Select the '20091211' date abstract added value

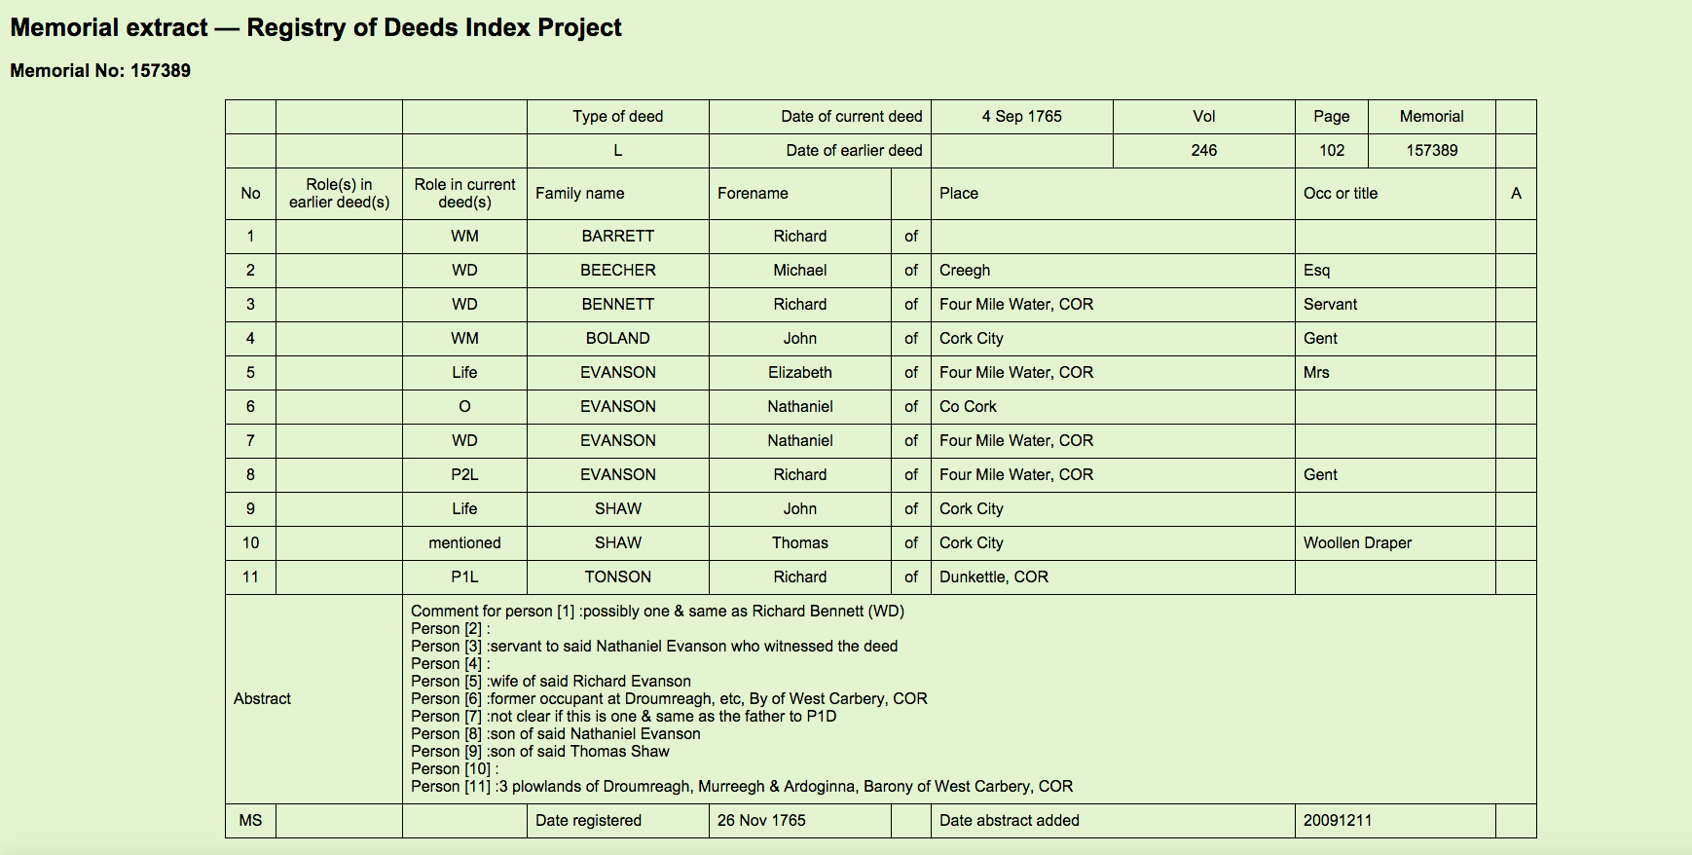pos(1337,820)
